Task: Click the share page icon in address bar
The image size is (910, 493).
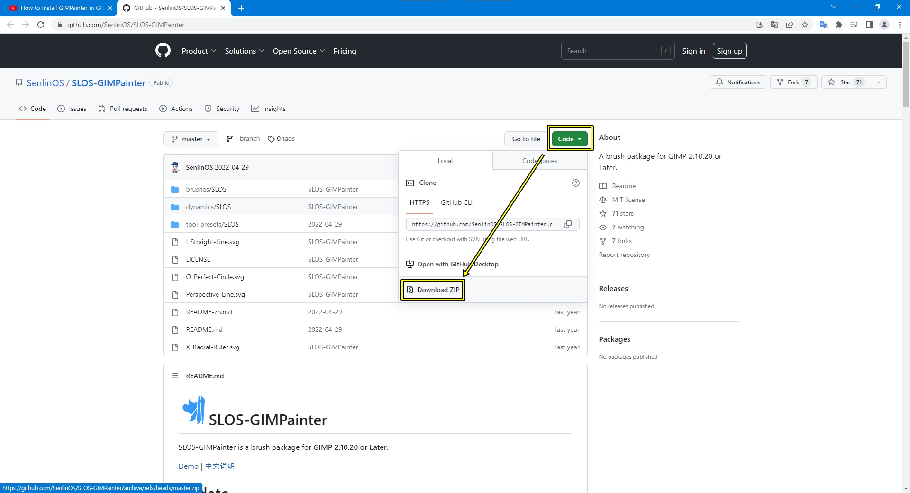Action: (x=790, y=25)
